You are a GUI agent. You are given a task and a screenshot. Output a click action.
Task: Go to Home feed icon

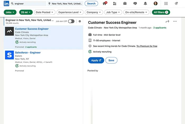pyautogui.click(x=105, y=3)
